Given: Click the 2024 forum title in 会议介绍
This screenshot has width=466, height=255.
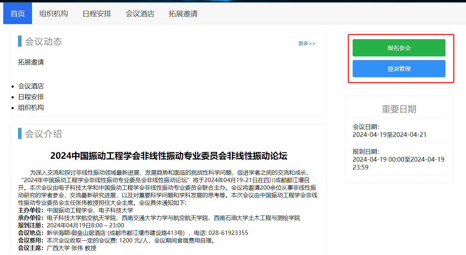Looking at the screenshot, I should 169,156.
